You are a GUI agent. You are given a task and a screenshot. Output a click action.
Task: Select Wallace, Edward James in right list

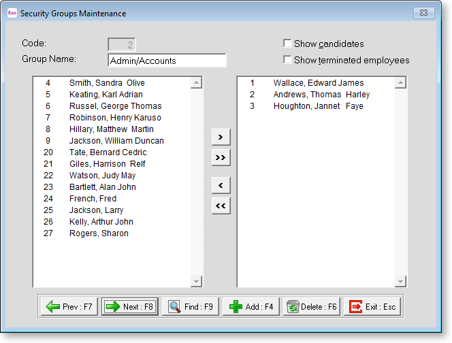pos(318,83)
